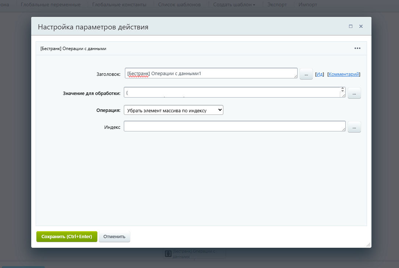
Task: Select a different option in Операция combo box
Action: click(173, 110)
